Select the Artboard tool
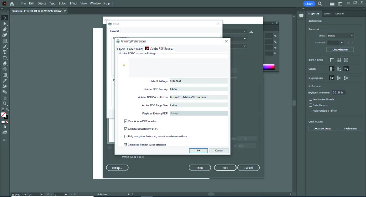 point(5,98)
